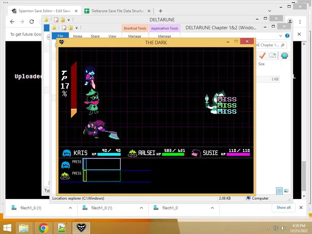The height and width of the screenshot is (234, 312).
Task: Switch Explorer to large icons view
Action: point(286,191)
